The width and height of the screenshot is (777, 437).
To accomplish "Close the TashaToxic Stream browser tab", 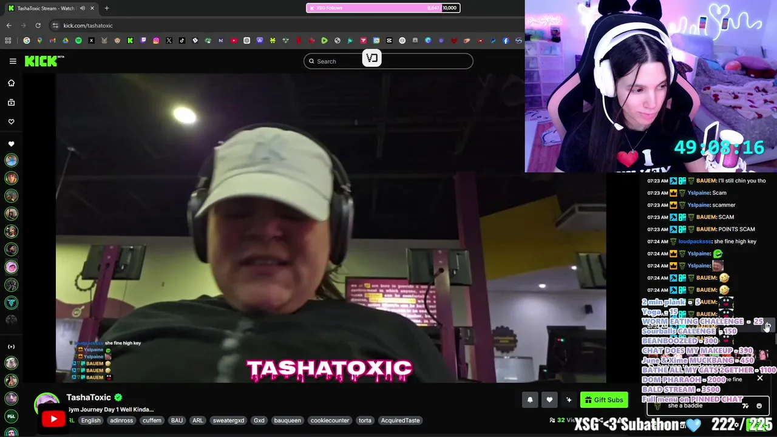I will (92, 8).
